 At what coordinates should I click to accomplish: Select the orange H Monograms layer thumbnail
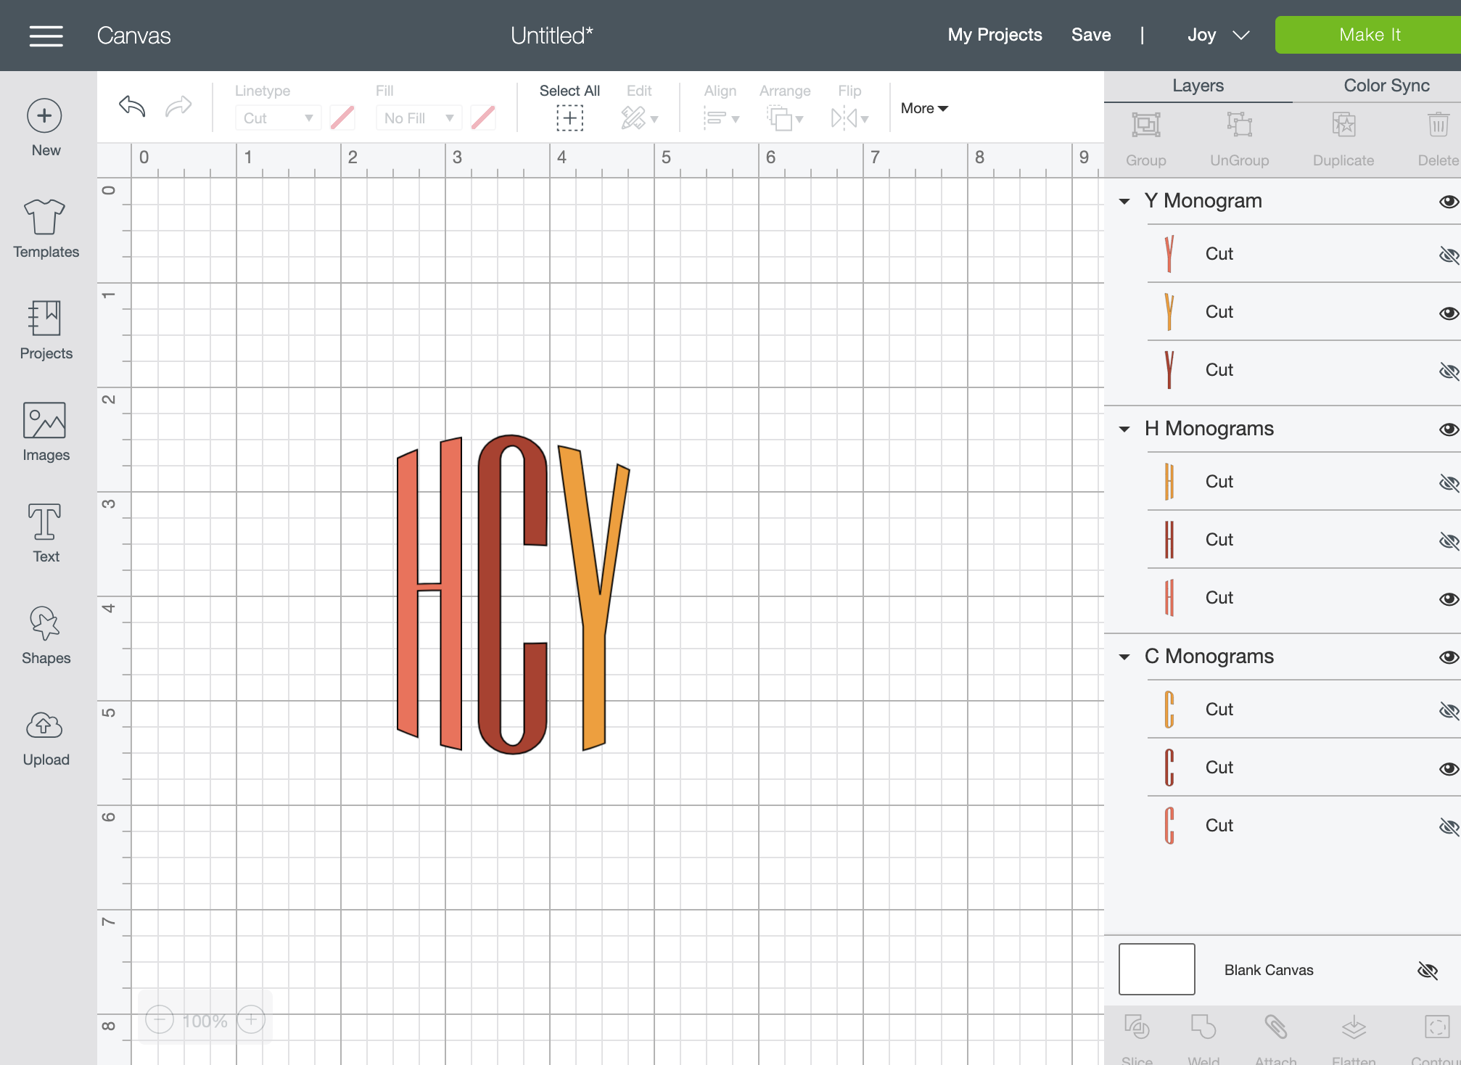(x=1169, y=482)
